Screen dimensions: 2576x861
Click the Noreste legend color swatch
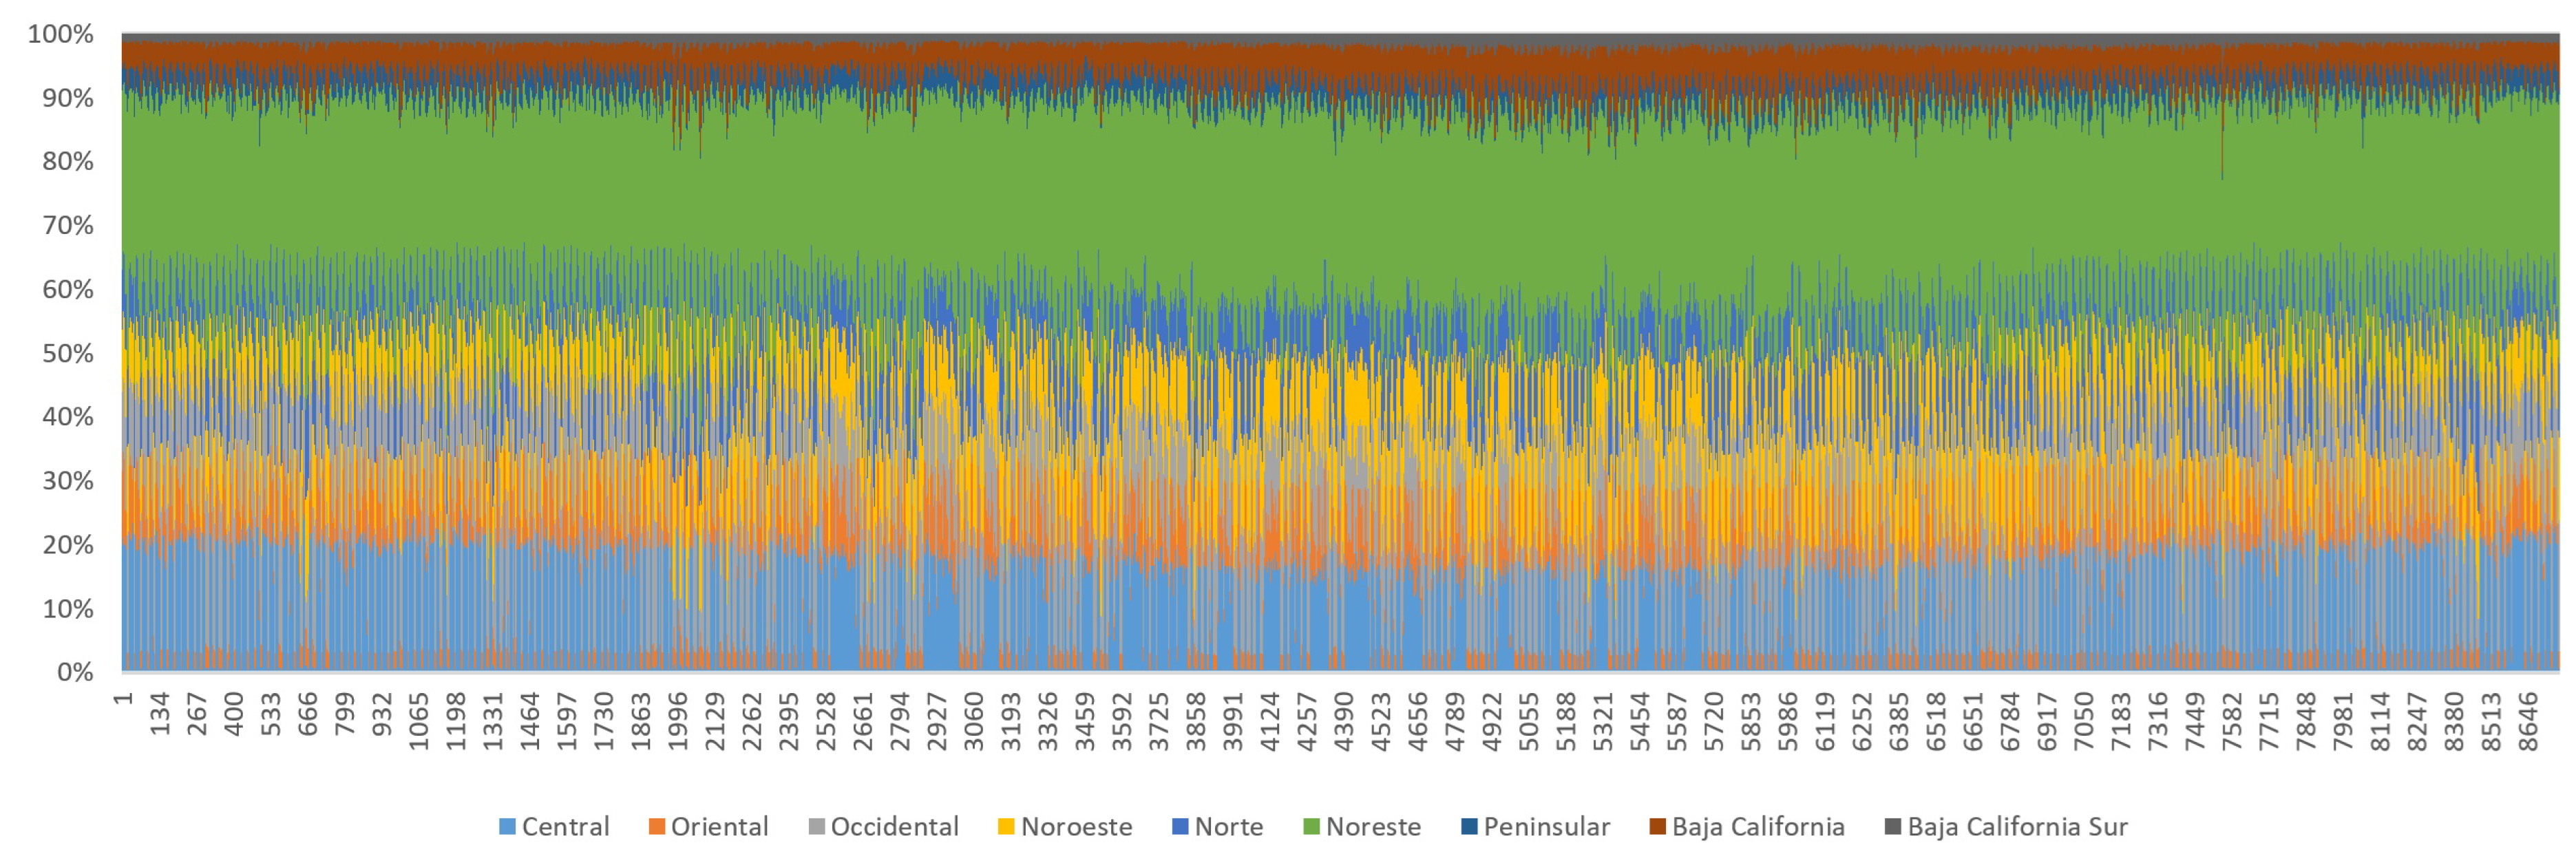click(x=1312, y=827)
